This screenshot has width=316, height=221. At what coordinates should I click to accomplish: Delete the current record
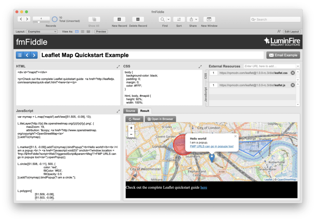pos(138,19)
